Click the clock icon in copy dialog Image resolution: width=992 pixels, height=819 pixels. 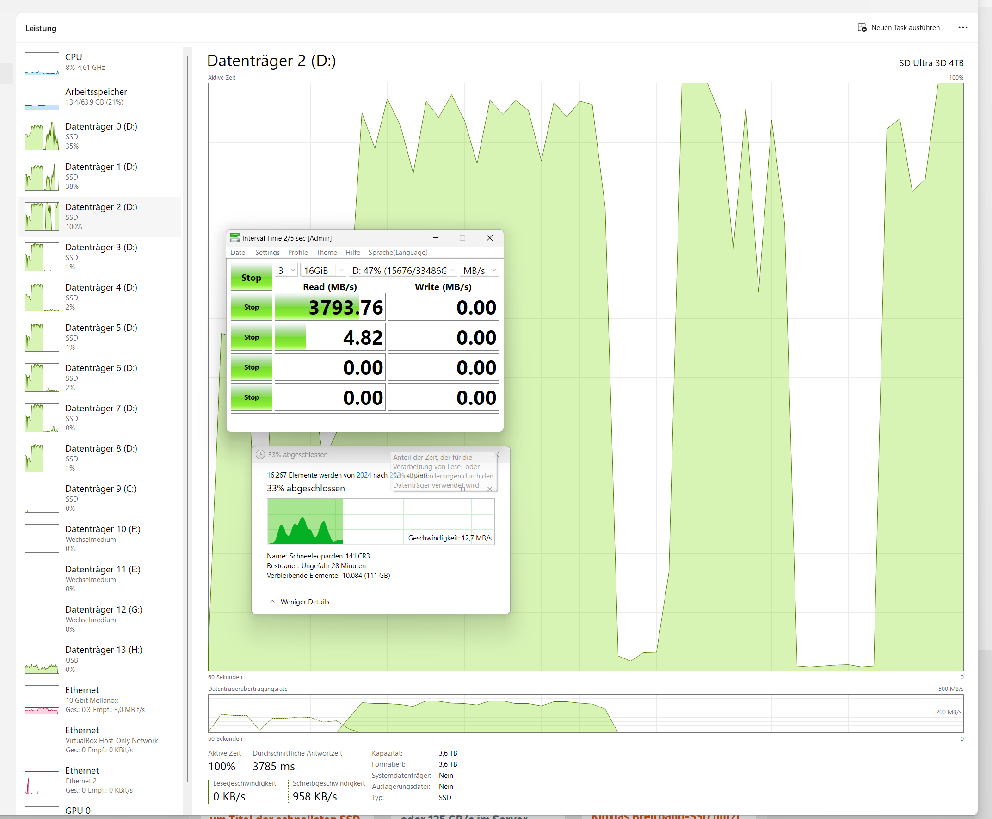tap(260, 454)
